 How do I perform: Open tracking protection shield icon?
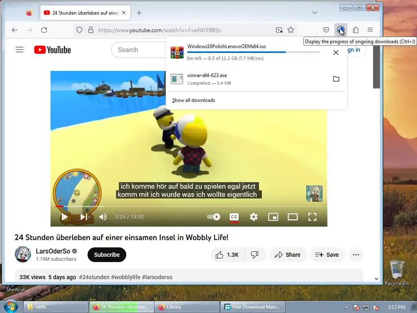tap(79, 30)
